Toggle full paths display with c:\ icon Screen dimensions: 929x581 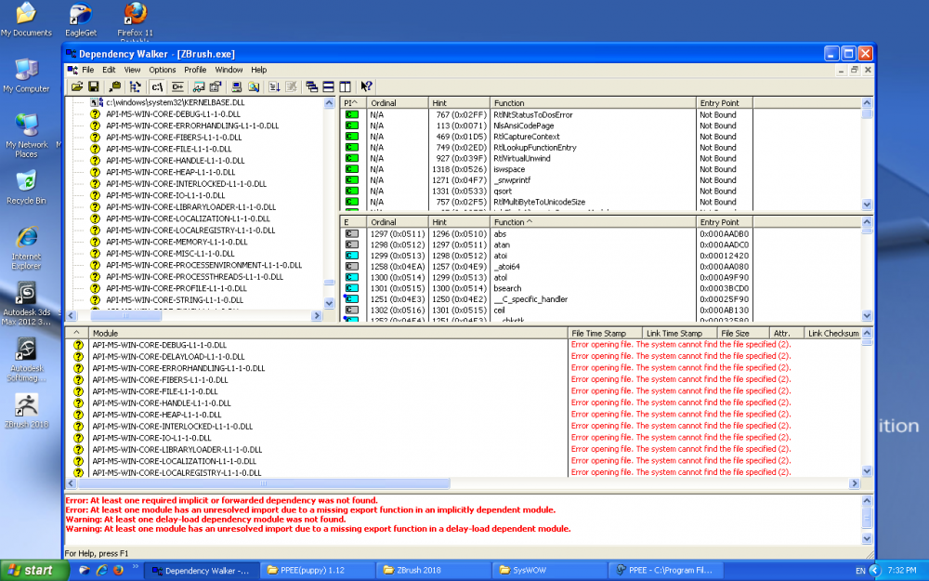[x=156, y=86]
